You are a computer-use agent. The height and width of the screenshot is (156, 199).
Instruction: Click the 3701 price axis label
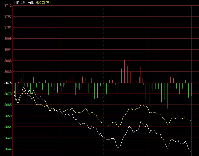tap(8, 27)
